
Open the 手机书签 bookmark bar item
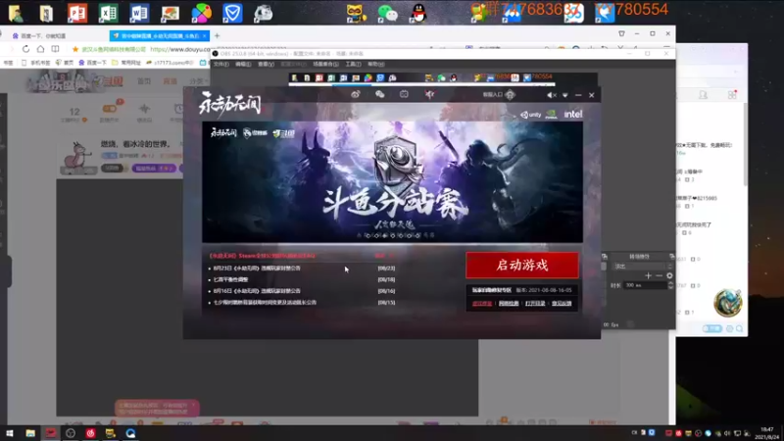tap(35, 63)
